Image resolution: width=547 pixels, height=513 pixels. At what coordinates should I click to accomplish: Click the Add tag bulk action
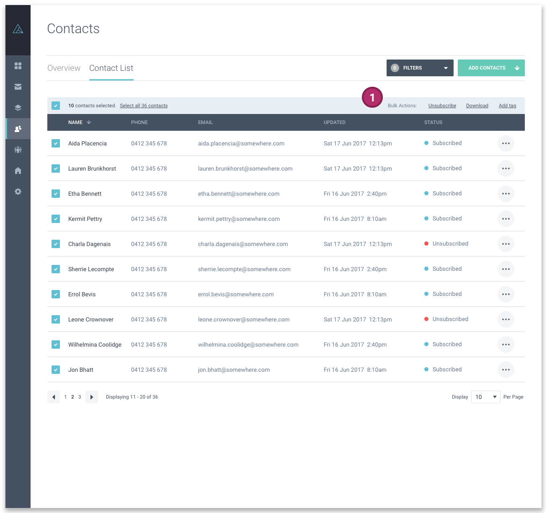click(x=507, y=106)
